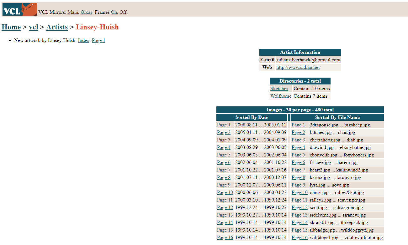Open Page 9 beside lyra.jpg

coord(298,185)
